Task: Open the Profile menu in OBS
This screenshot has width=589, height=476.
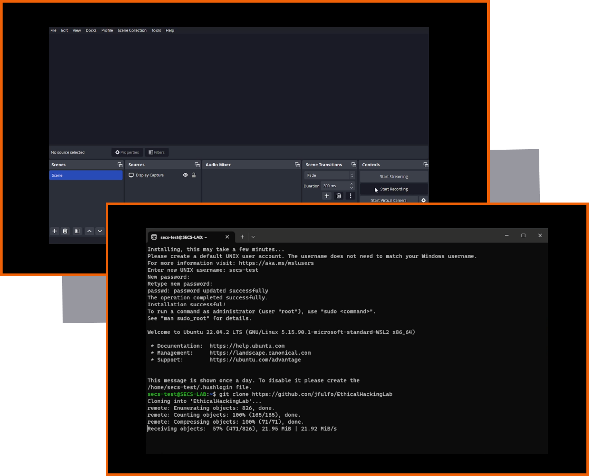Action: 107,30
